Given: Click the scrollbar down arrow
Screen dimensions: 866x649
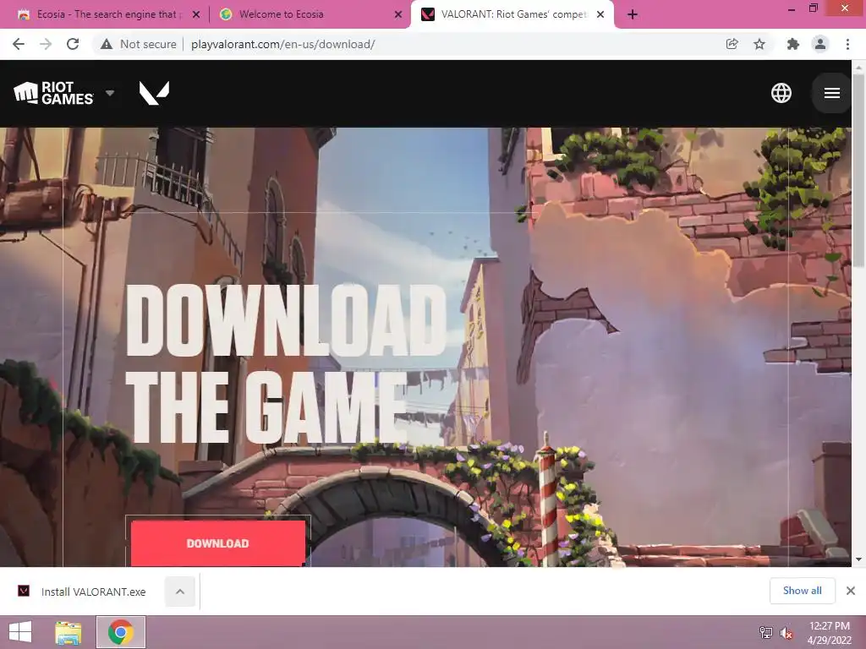Looking at the screenshot, I should pyautogui.click(x=858, y=559).
